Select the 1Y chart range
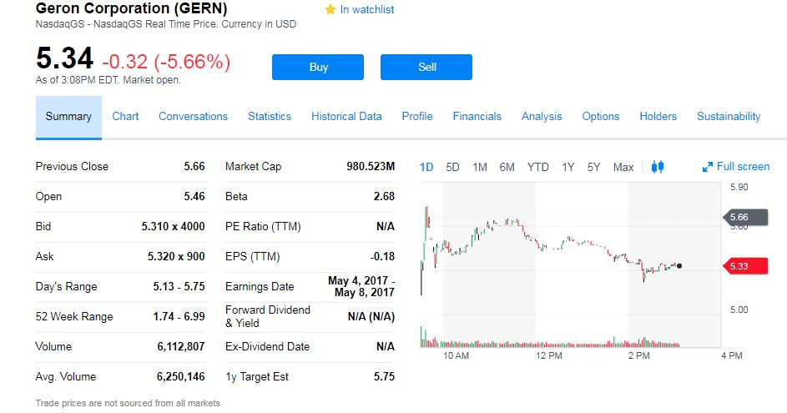Image resolution: width=787 pixels, height=413 pixels. pyautogui.click(x=568, y=167)
